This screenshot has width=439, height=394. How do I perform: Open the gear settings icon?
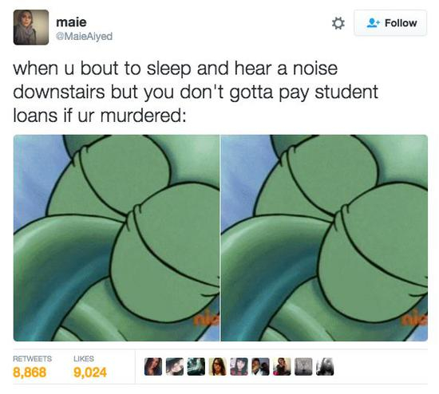coord(338,23)
